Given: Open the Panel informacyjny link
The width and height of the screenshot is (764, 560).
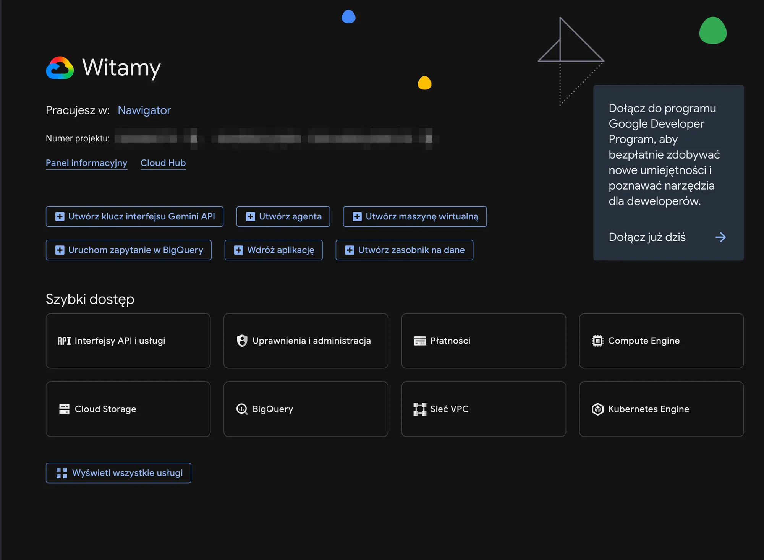Looking at the screenshot, I should tap(86, 163).
